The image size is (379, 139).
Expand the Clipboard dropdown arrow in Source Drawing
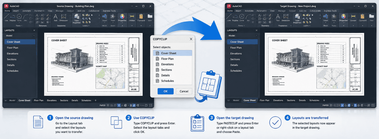[141, 25]
